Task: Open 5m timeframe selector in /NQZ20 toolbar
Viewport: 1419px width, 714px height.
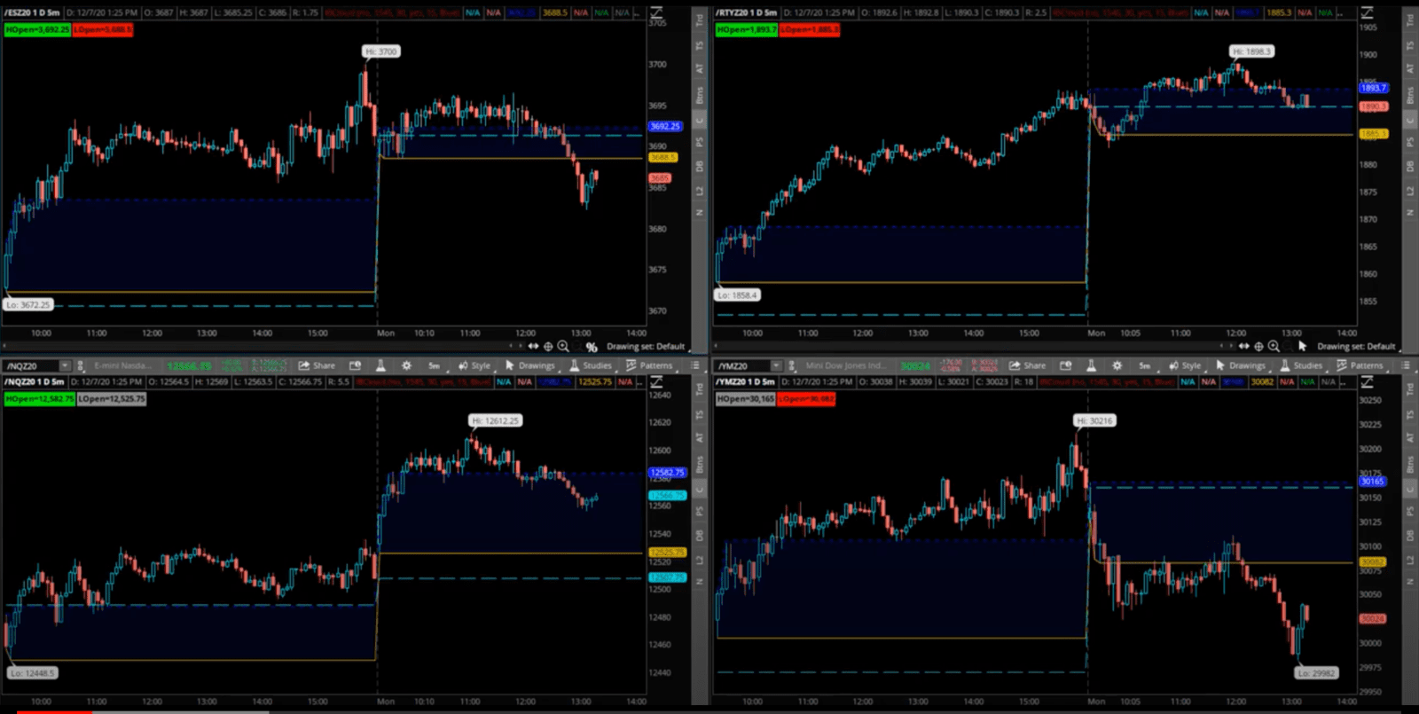Action: 434,365
